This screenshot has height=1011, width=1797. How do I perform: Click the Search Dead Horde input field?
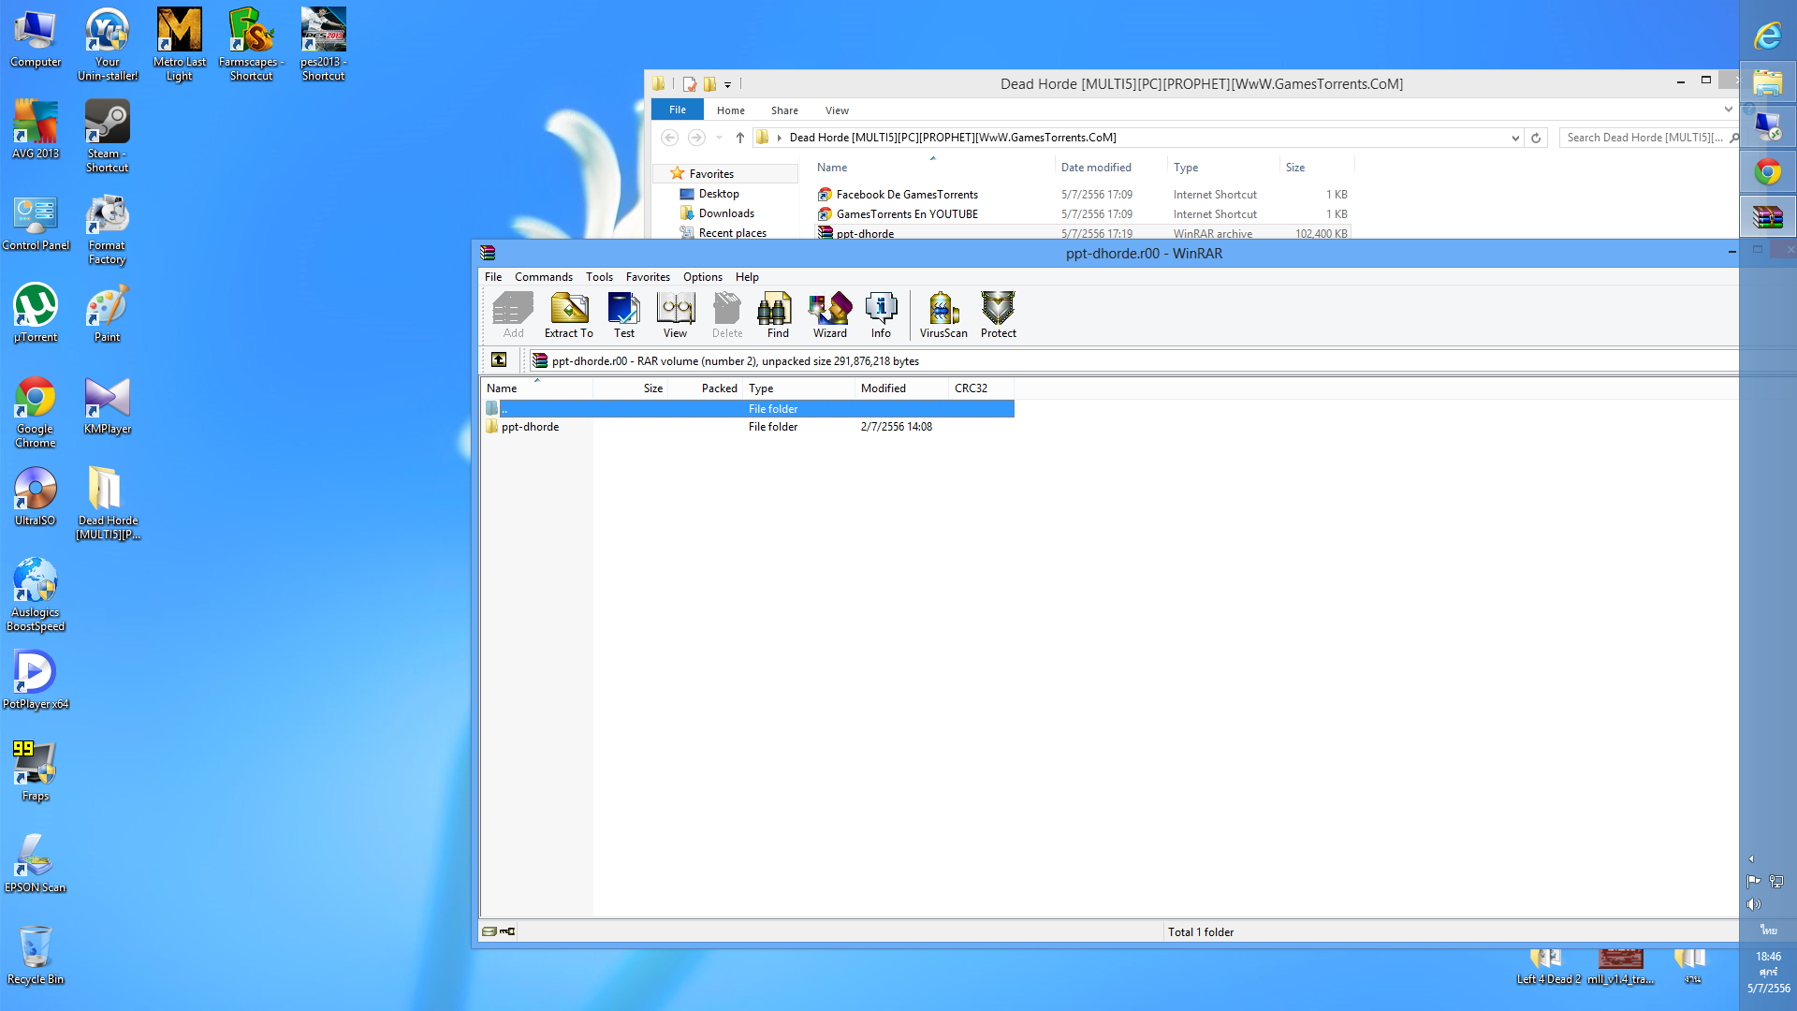click(x=1644, y=138)
